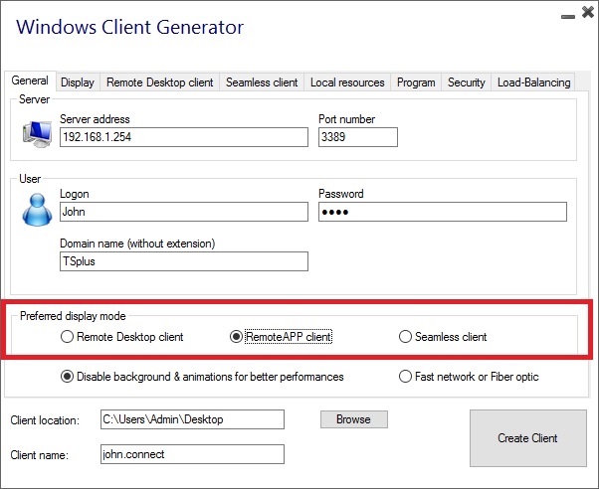The height and width of the screenshot is (489, 599).
Task: Open the Local resources tab
Action: tap(347, 82)
